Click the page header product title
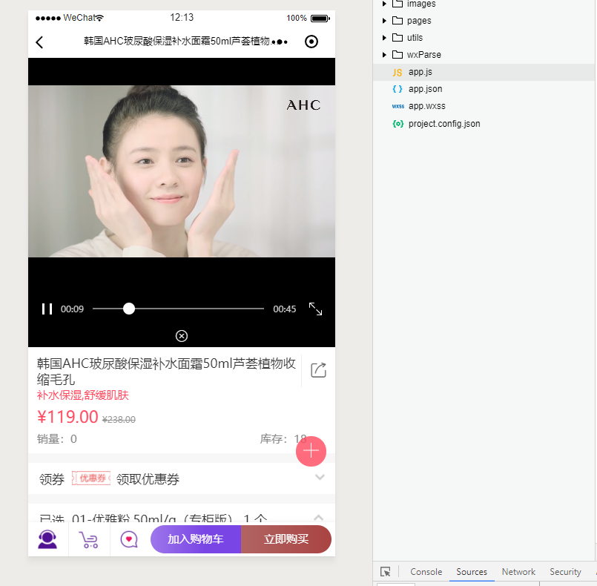The height and width of the screenshot is (586, 597). click(177, 41)
